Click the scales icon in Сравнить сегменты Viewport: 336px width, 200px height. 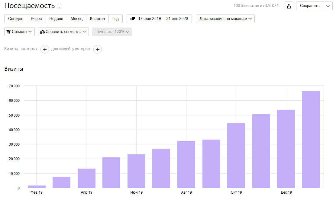coord(42,32)
